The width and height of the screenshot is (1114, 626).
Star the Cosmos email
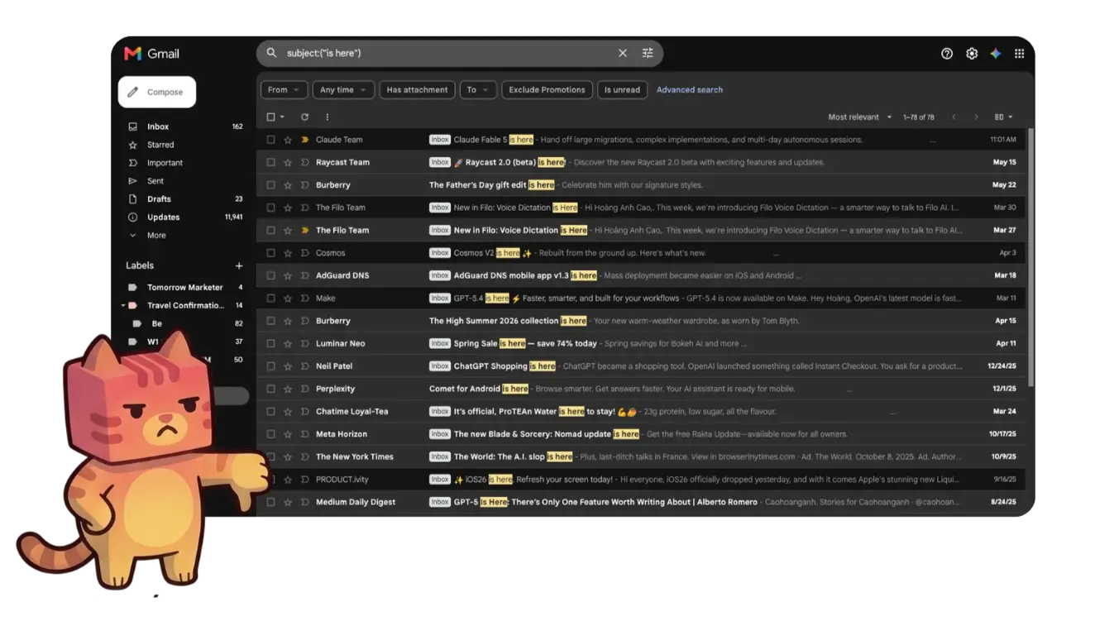point(288,253)
